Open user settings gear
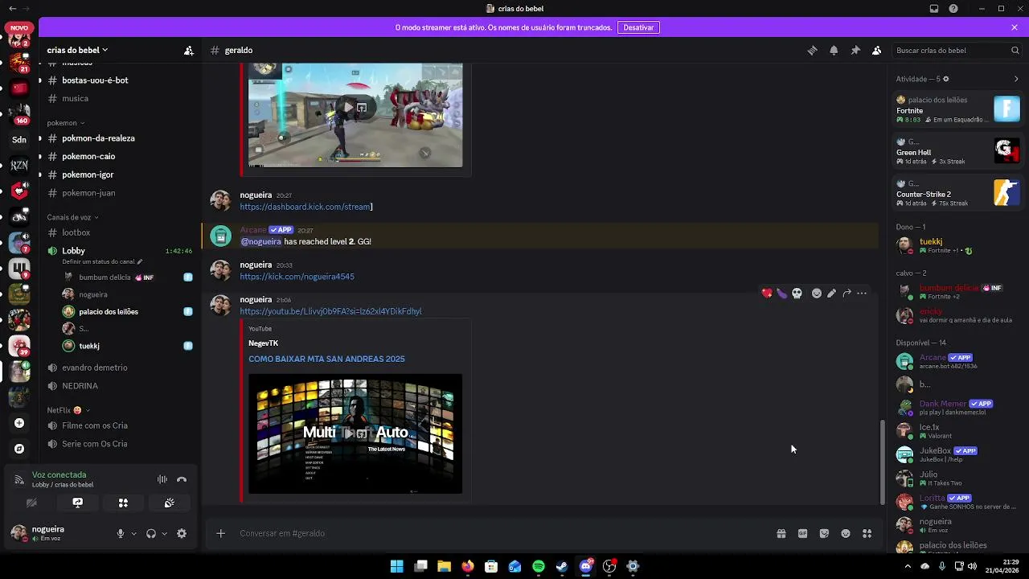The width and height of the screenshot is (1029, 579). [x=182, y=533]
